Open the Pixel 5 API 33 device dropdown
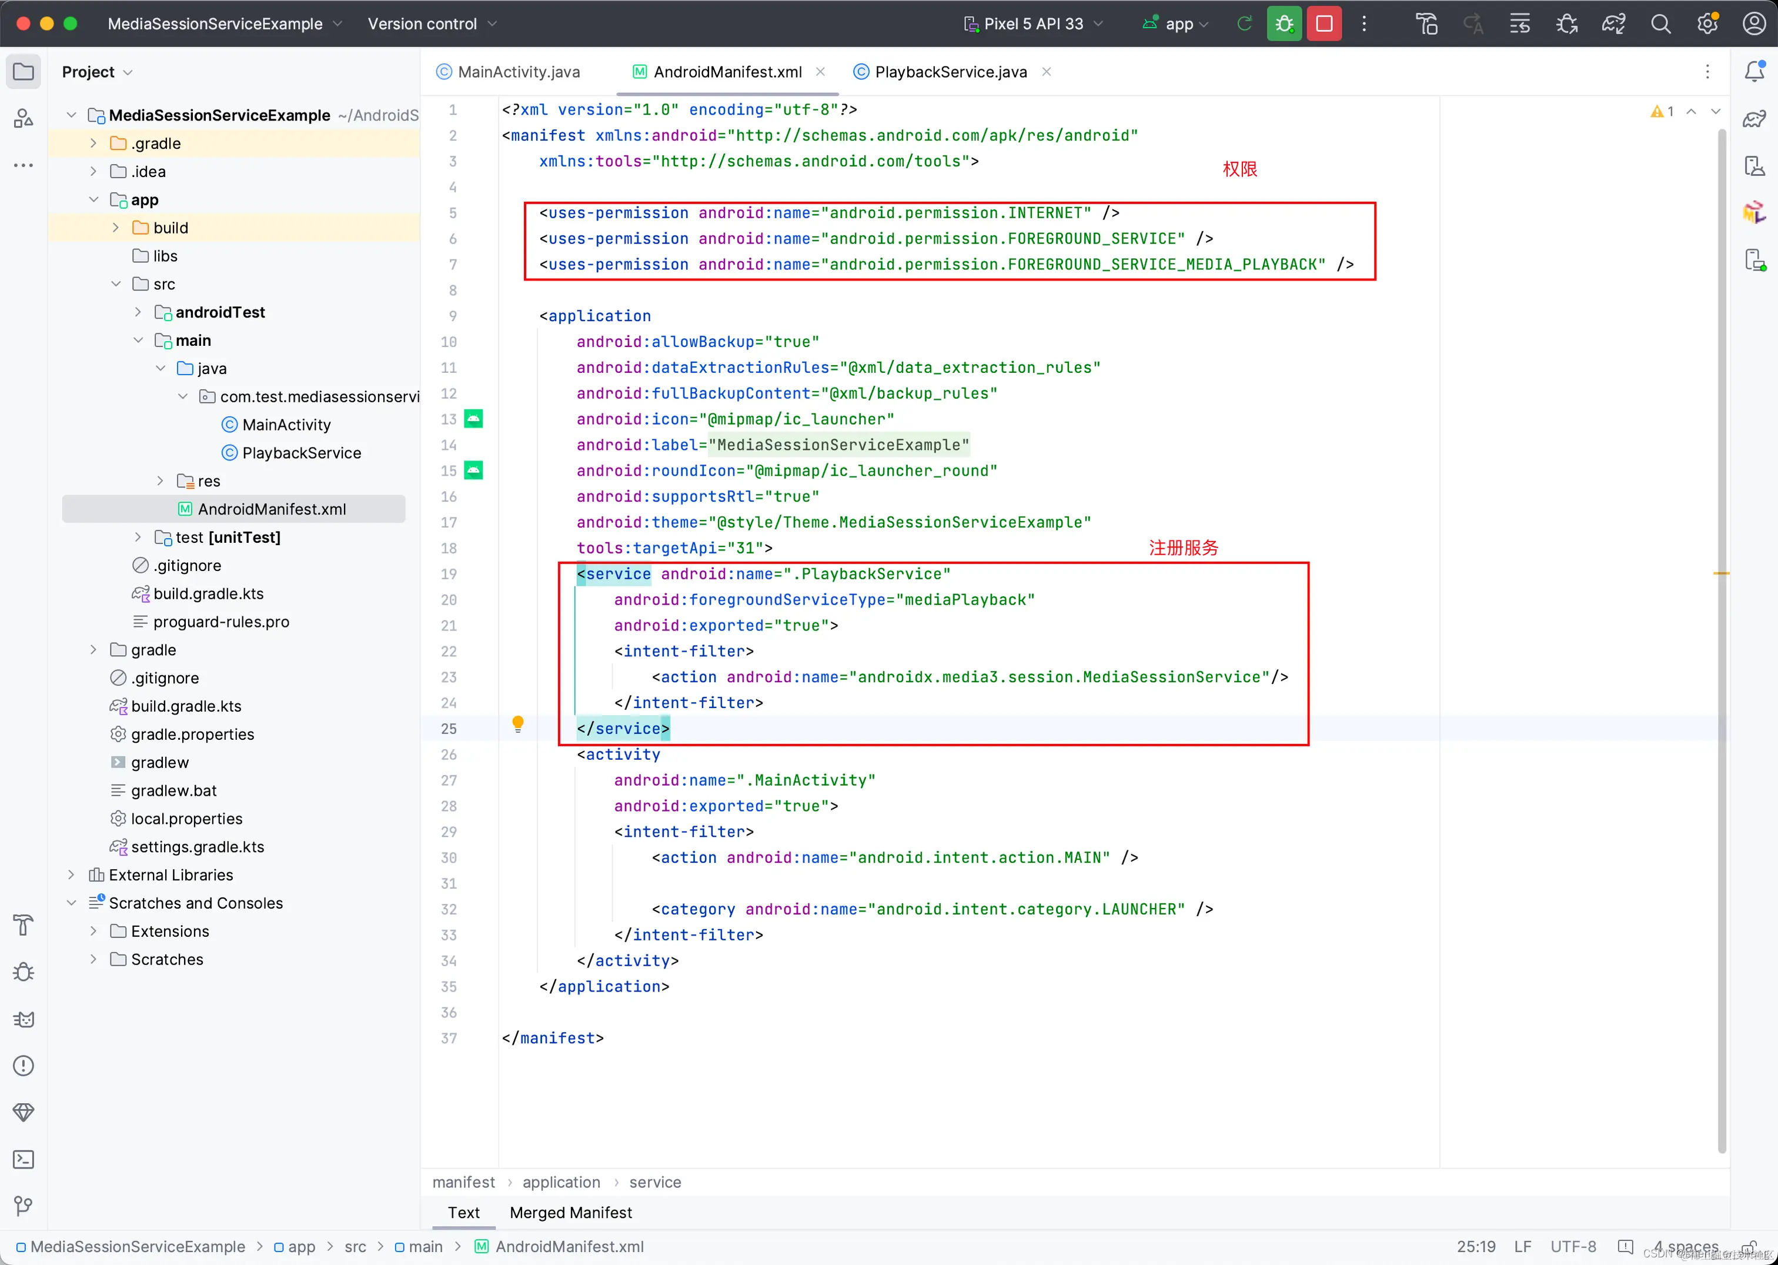Screen dimensions: 1778x1265 1032,24
